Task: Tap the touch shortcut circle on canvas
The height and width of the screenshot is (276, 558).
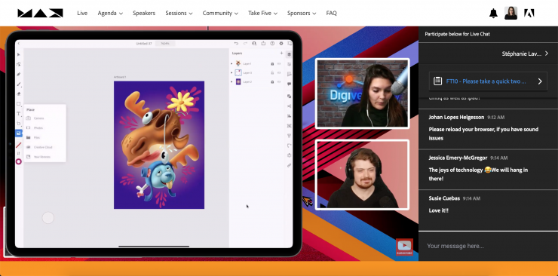Action: click(48, 218)
